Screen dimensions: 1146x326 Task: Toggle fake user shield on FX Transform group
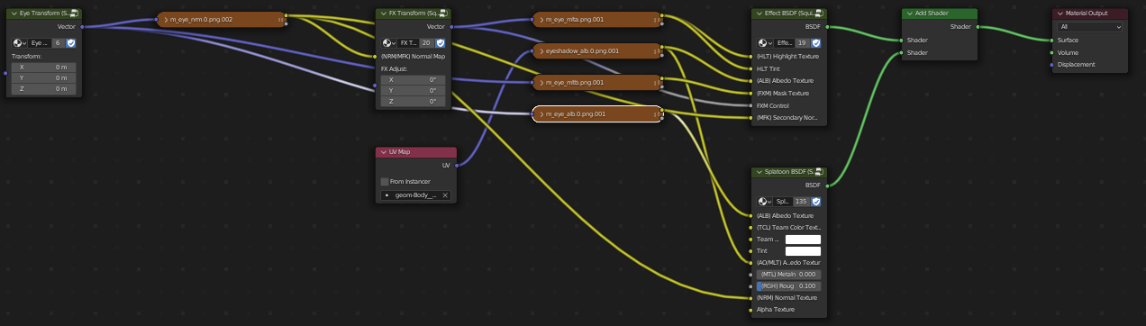441,42
